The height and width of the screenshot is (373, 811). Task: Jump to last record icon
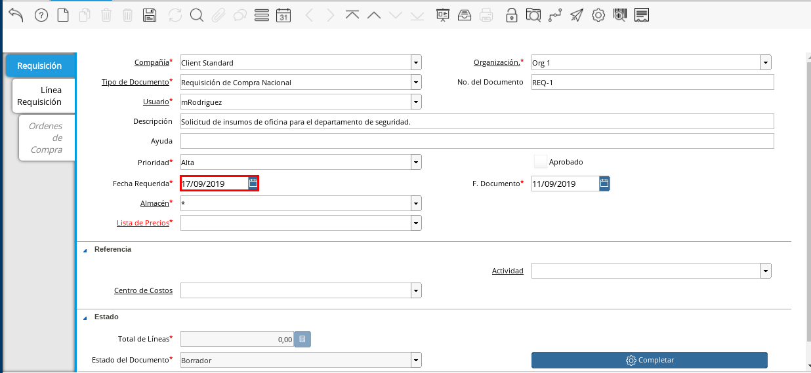(x=417, y=15)
